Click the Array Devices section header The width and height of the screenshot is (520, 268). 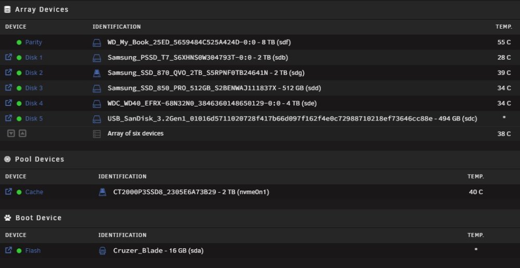[x=42, y=9]
